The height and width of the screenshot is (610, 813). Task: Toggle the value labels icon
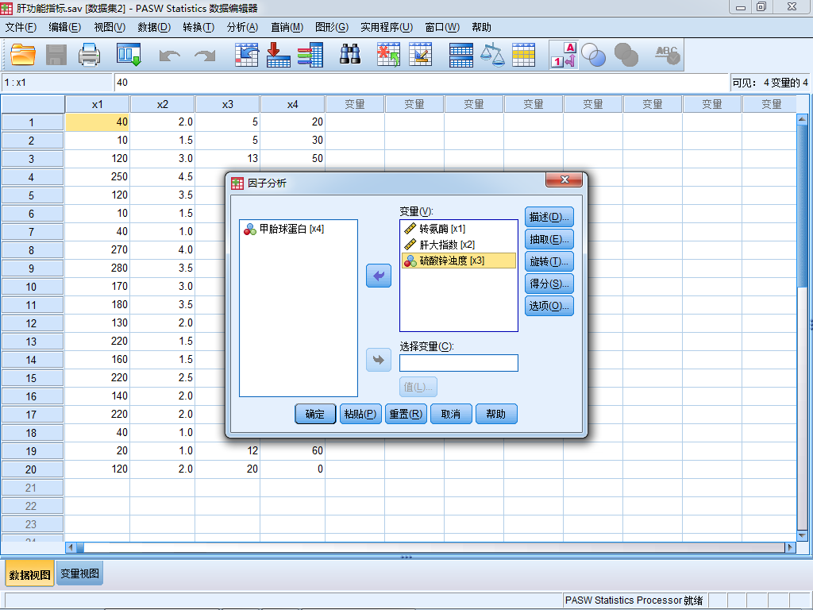(564, 55)
